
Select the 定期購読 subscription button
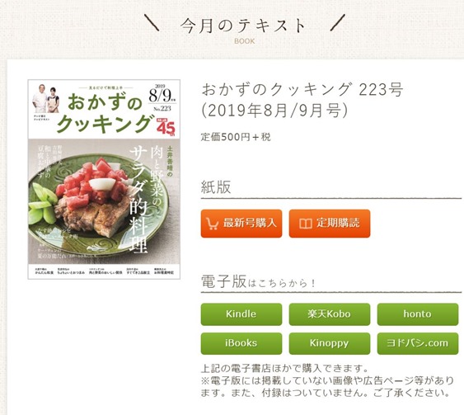click(x=330, y=224)
